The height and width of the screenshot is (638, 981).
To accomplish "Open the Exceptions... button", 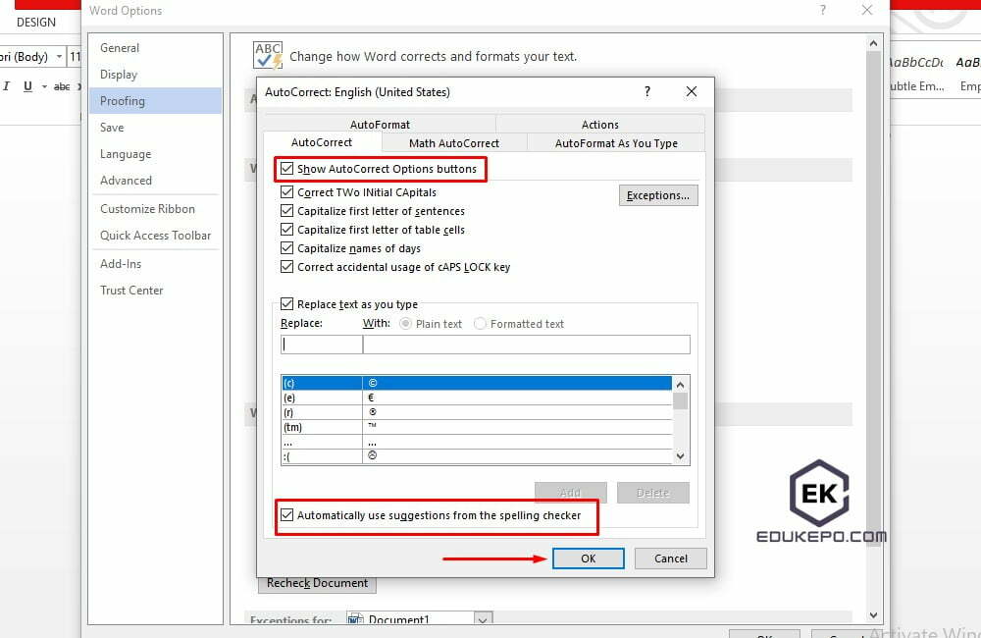I will point(657,195).
